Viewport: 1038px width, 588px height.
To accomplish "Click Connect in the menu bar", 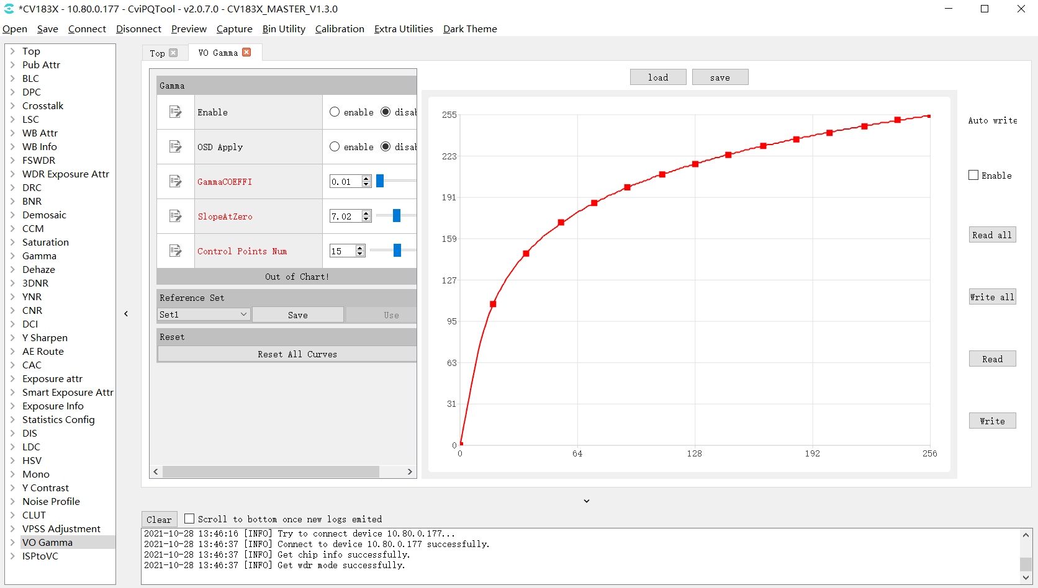I will 87,29.
